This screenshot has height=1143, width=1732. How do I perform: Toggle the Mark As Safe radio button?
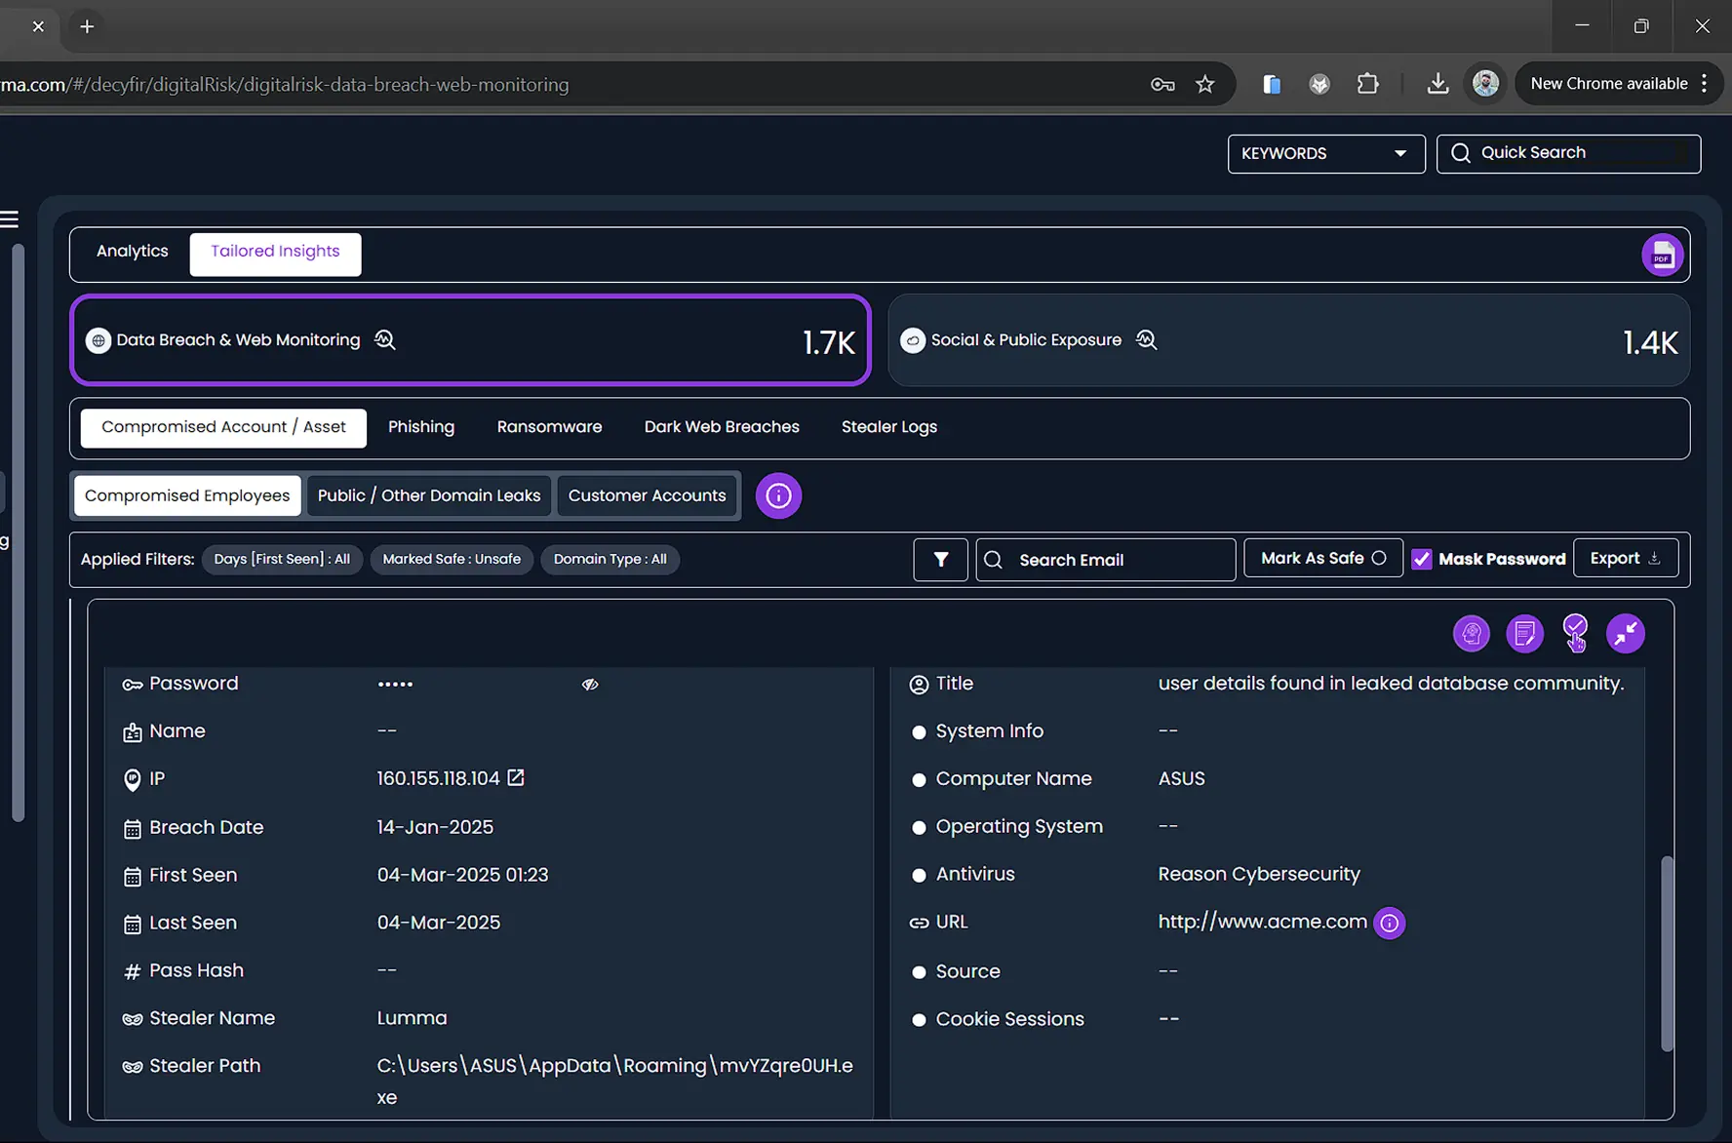click(1379, 559)
